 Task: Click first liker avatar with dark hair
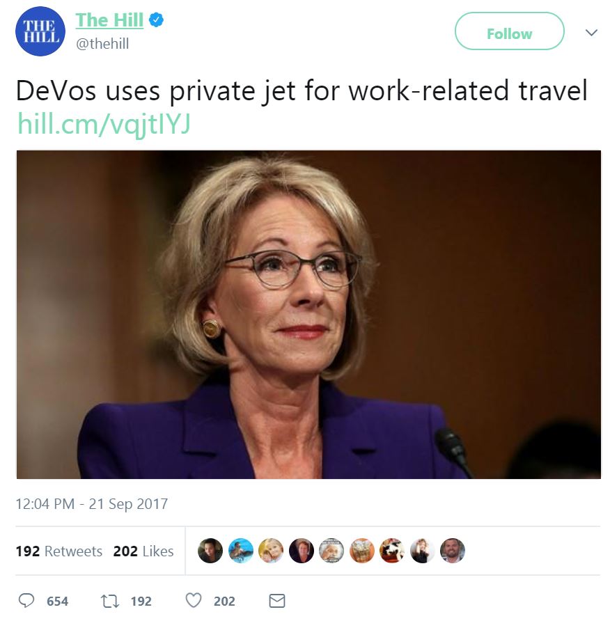(x=210, y=551)
